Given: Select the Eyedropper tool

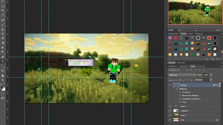Looking at the screenshot, I should tap(2, 15).
